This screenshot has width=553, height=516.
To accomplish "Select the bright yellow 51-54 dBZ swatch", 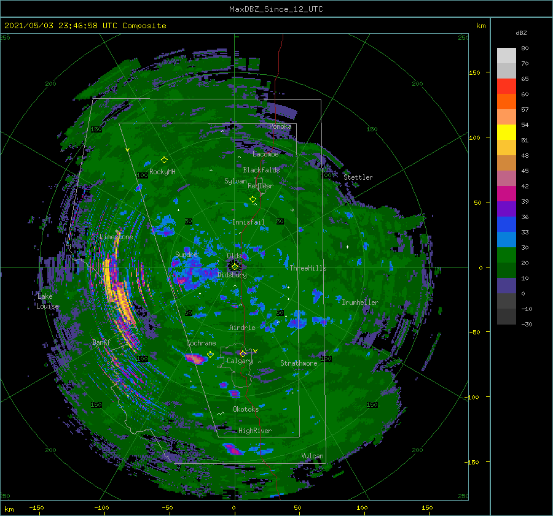I will point(506,133).
